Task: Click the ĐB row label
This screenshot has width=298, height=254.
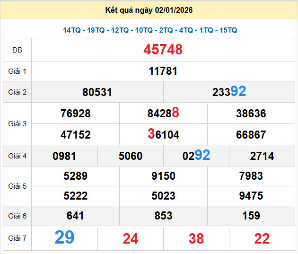Action: tap(17, 50)
